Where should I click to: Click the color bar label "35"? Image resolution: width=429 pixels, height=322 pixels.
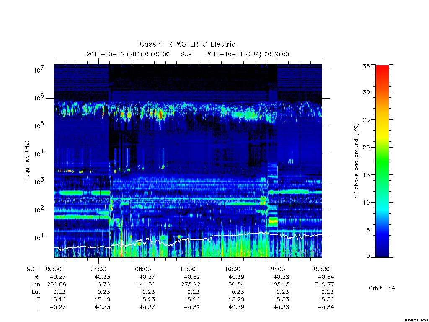(x=366, y=66)
